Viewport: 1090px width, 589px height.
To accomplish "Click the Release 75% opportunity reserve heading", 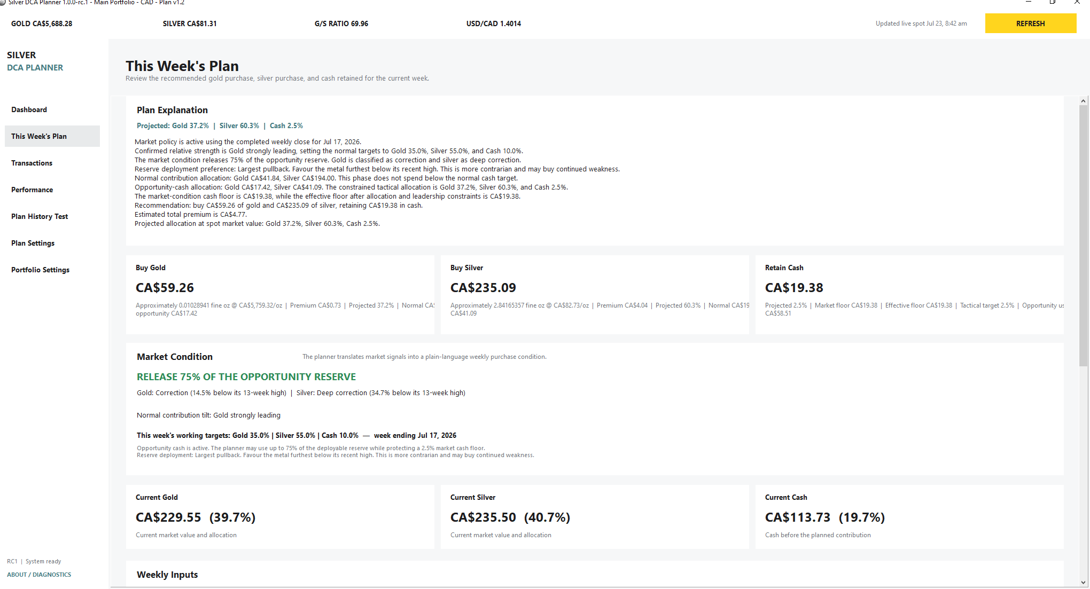I will [246, 377].
